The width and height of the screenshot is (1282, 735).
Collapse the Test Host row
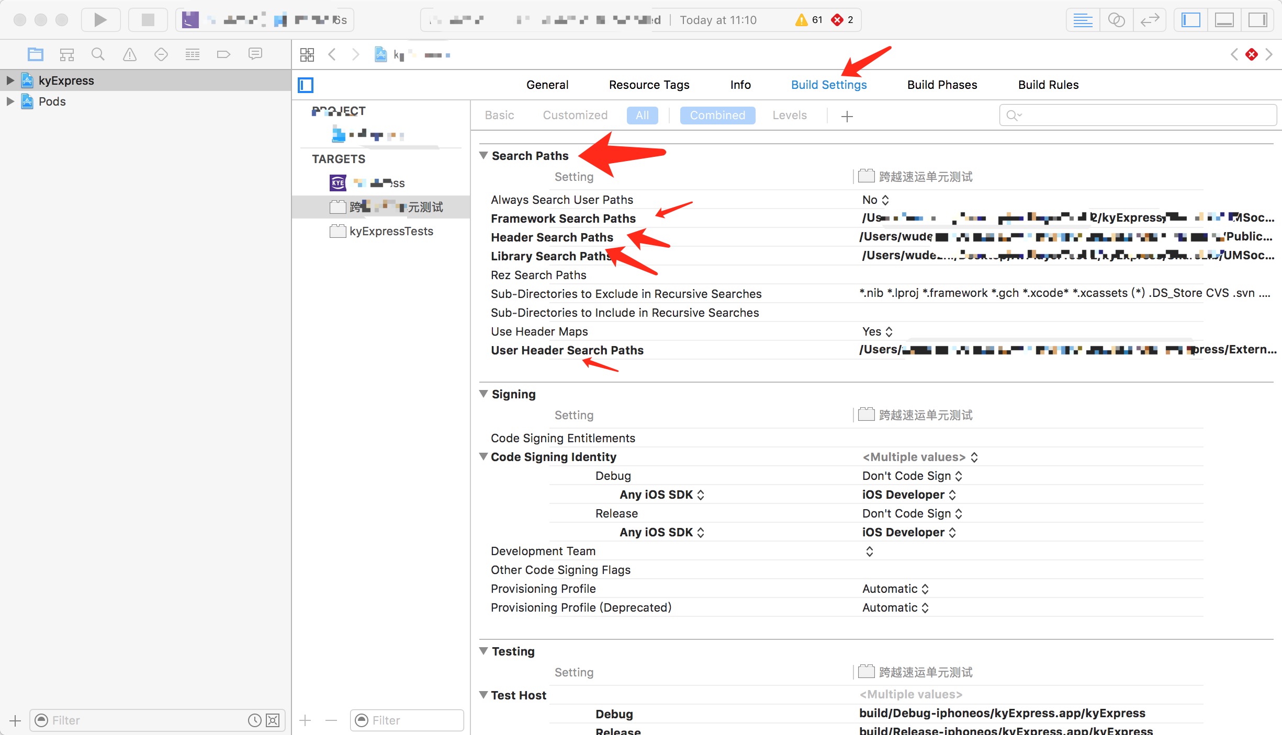tap(483, 695)
